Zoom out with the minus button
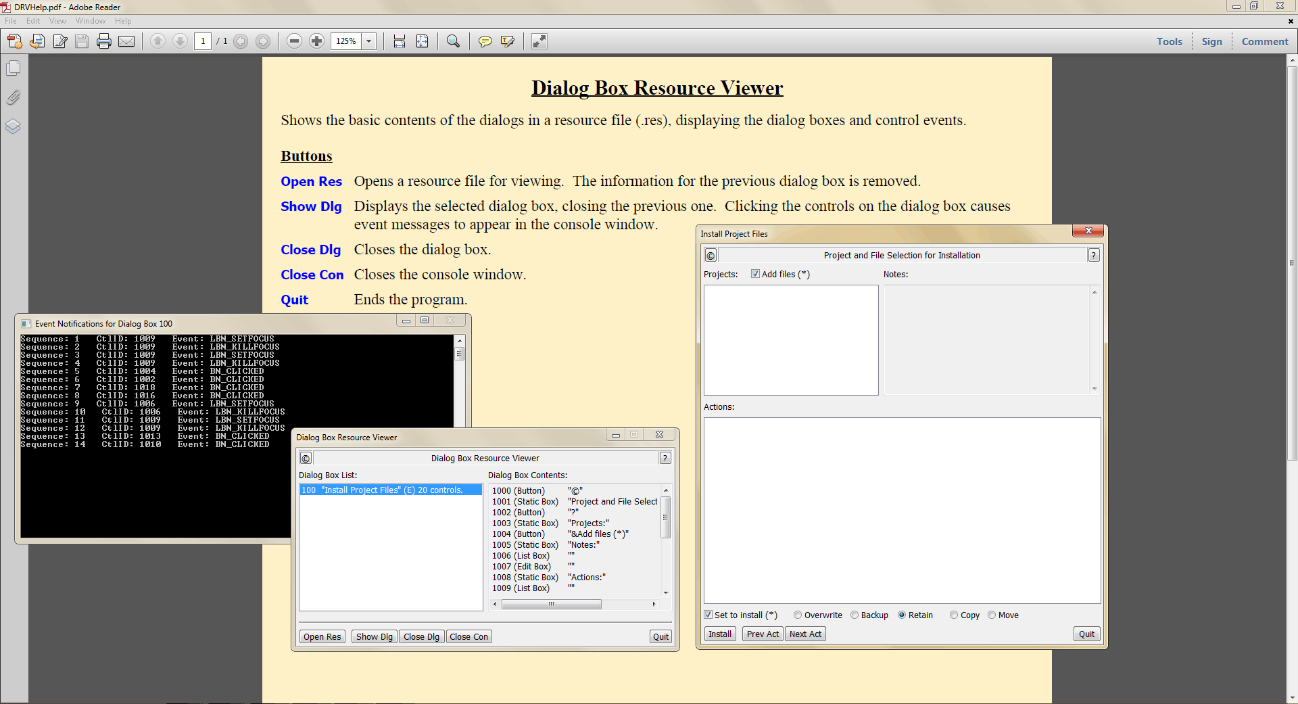 point(294,41)
